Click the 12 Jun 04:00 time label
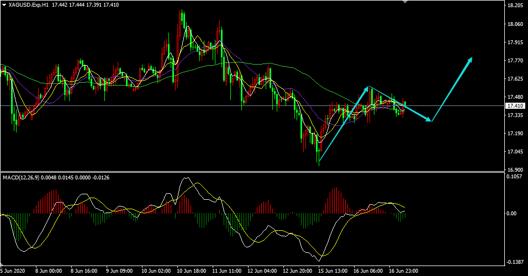 pos(263,271)
